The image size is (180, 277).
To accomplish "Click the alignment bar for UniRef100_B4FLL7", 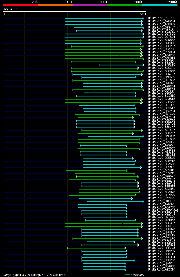I will [x=115, y=202].
